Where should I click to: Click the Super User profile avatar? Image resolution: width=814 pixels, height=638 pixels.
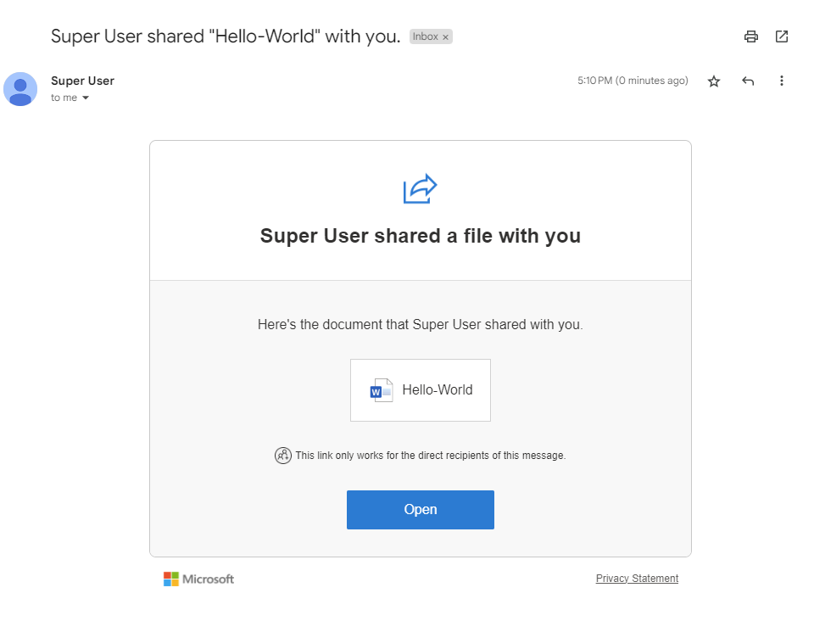pyautogui.click(x=20, y=89)
